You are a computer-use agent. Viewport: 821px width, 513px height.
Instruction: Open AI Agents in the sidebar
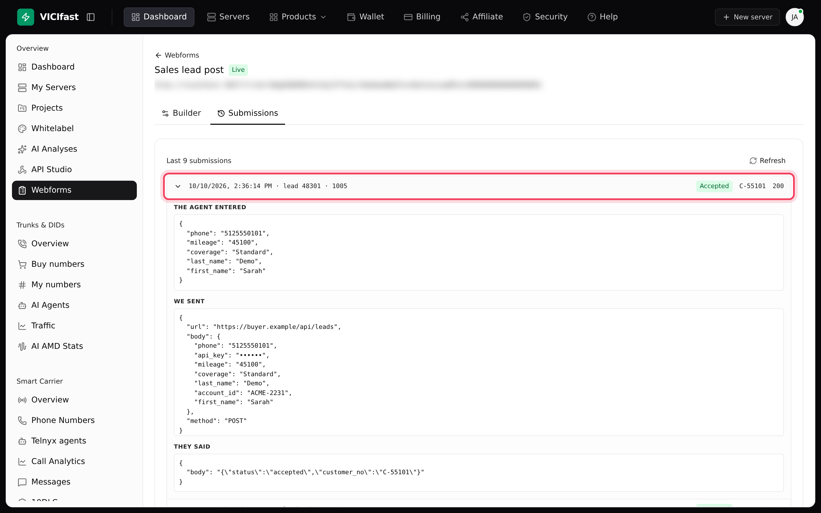tap(74, 305)
